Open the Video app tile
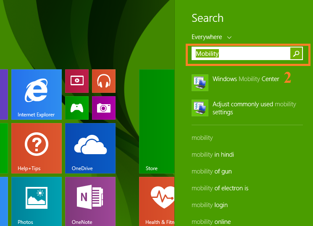 (x=77, y=81)
